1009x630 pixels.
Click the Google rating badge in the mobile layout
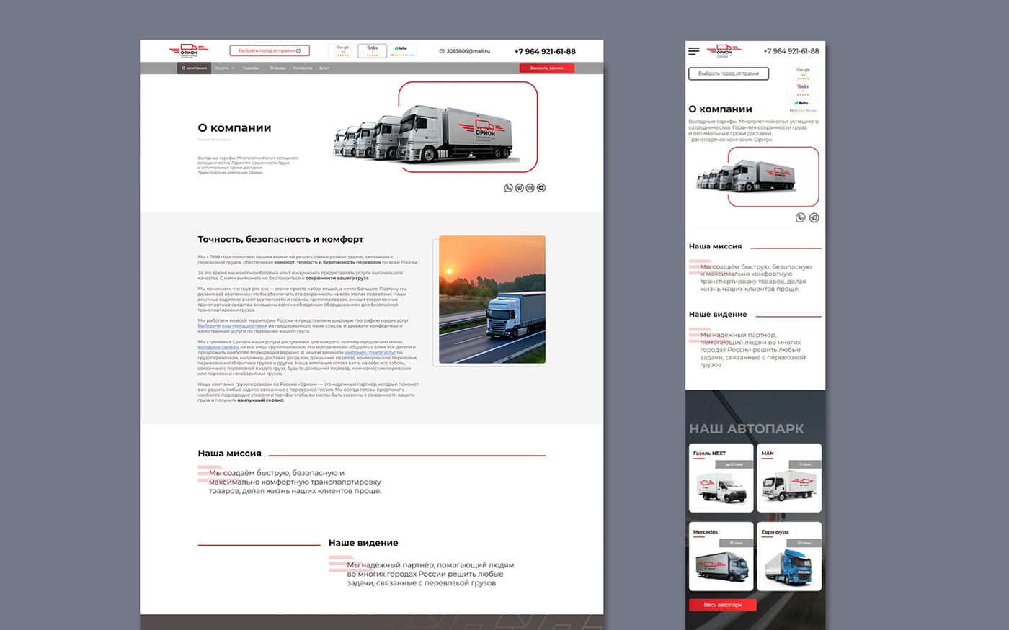tap(803, 73)
